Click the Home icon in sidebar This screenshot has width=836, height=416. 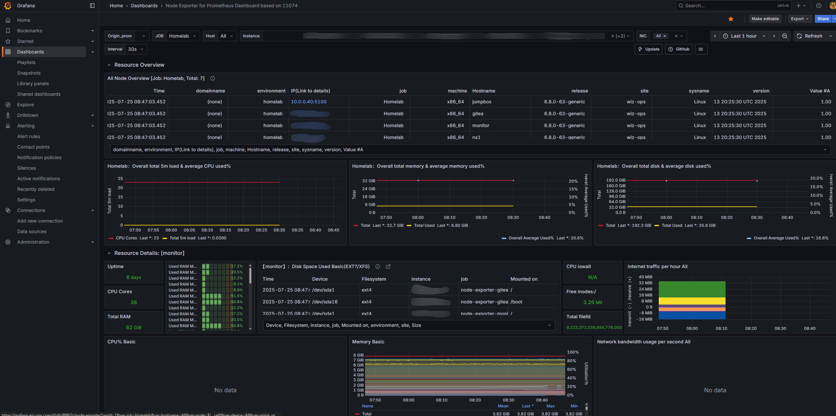tap(8, 20)
